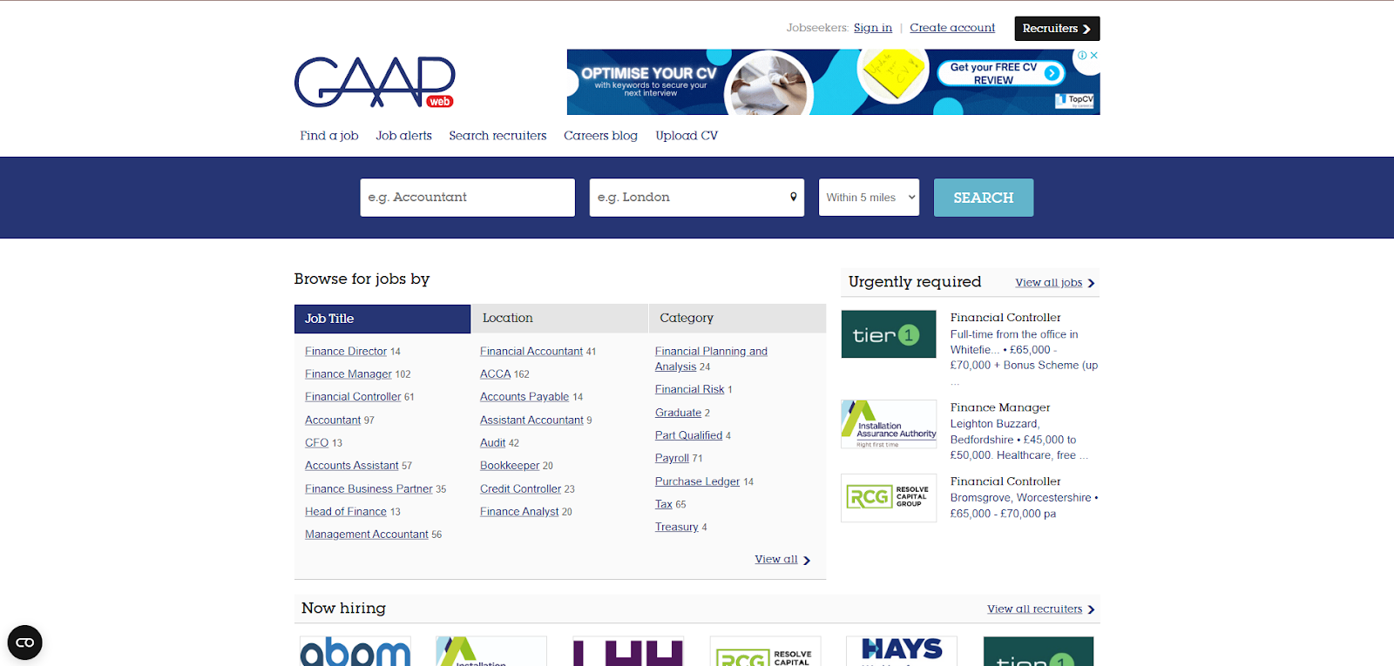Browse Part Qualified jobs

click(x=688, y=436)
